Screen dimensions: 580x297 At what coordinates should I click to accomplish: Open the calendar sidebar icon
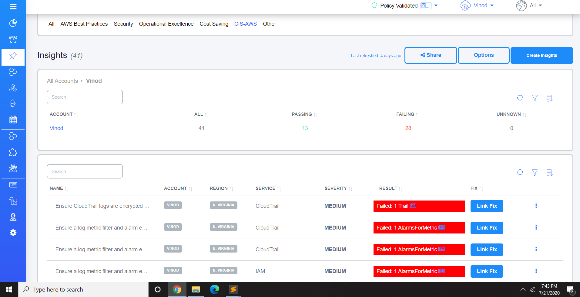click(x=13, y=119)
